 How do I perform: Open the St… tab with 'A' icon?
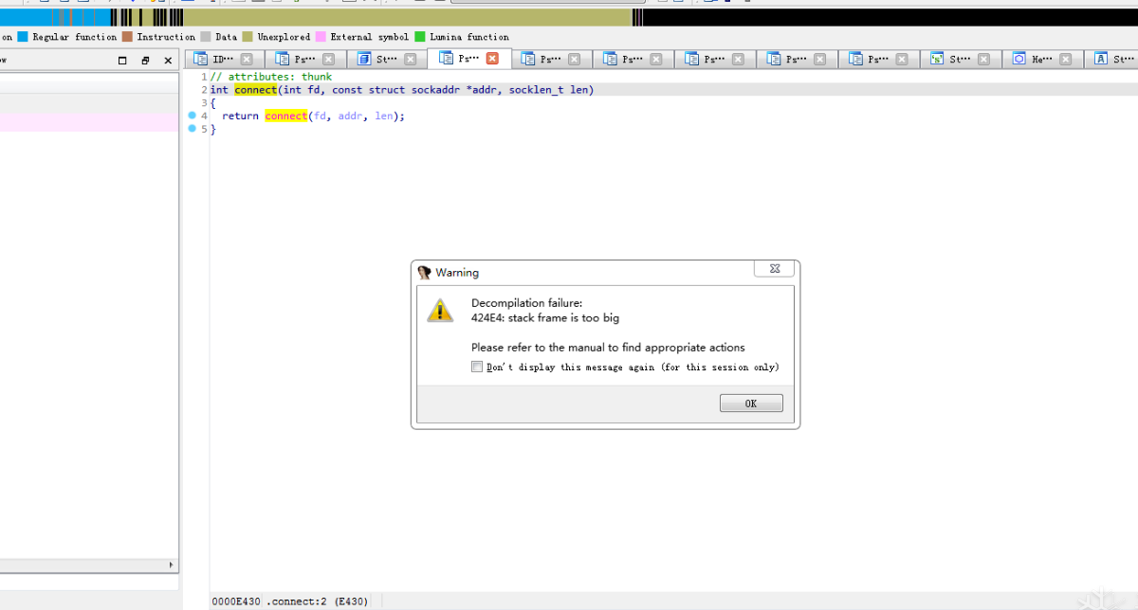[1111, 59]
